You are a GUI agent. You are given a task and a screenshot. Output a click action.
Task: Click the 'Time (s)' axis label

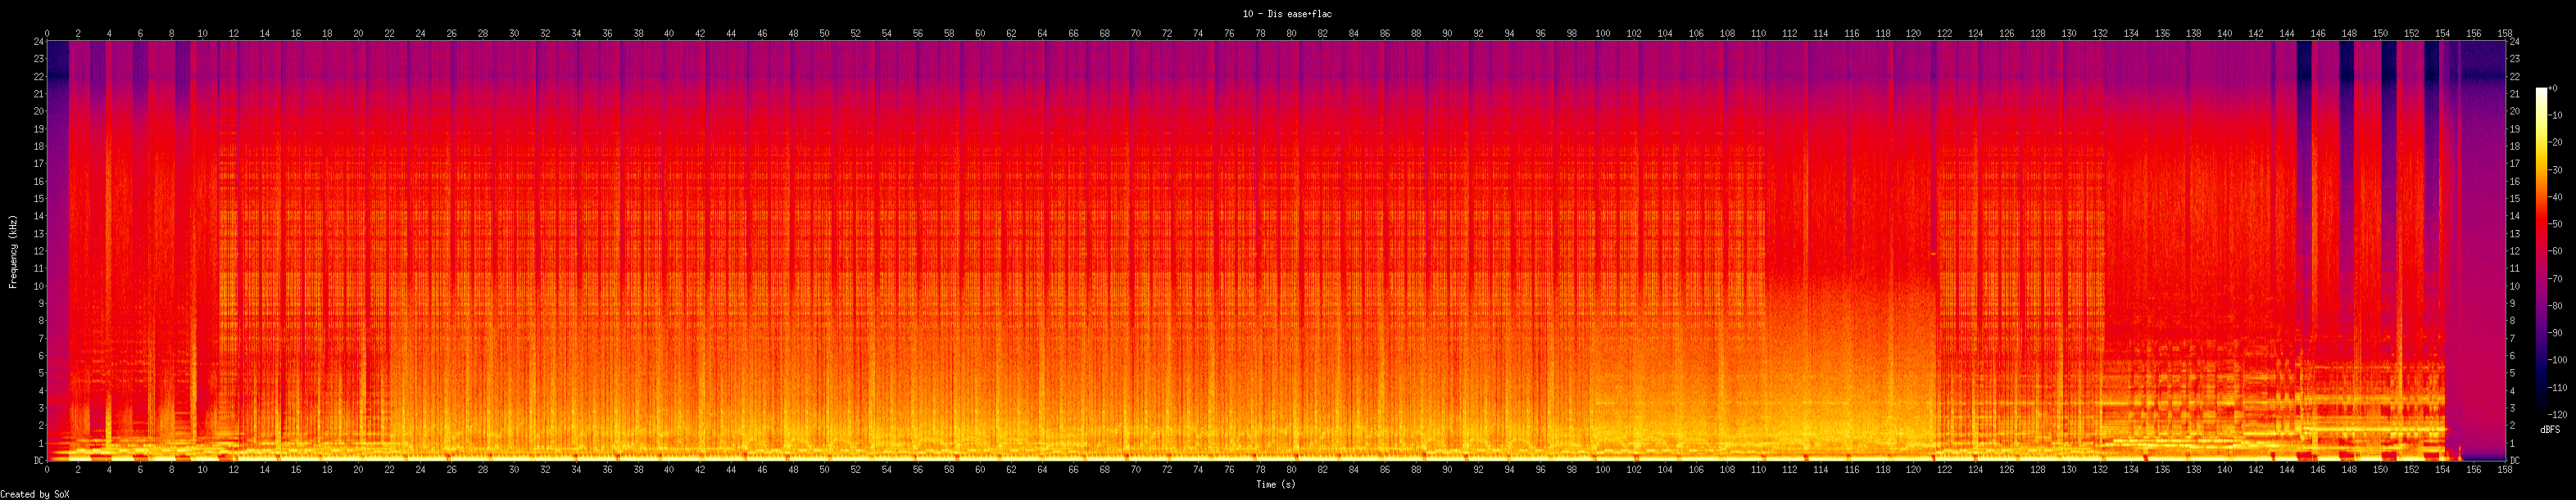coord(1275,484)
